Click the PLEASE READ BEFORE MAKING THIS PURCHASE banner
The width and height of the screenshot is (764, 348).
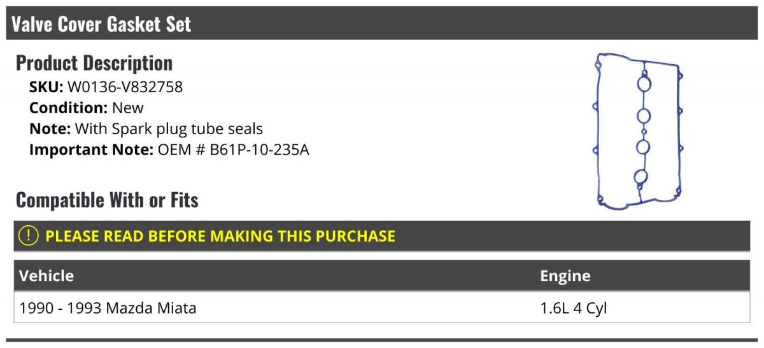click(x=382, y=235)
